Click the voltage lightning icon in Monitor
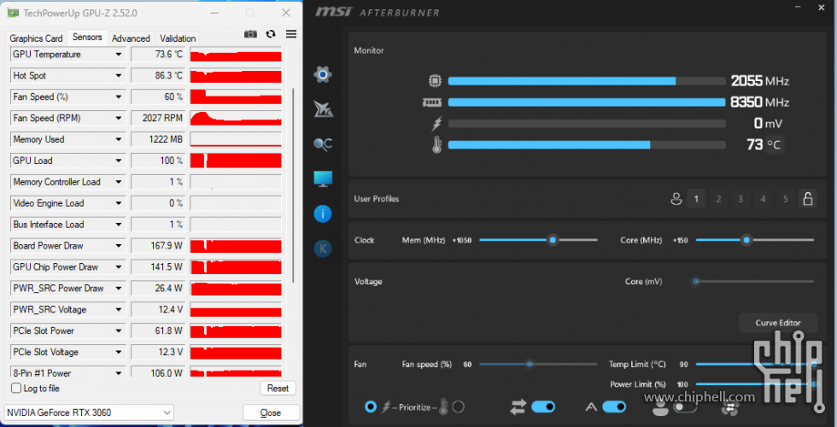The height and width of the screenshot is (427, 837). 436,124
